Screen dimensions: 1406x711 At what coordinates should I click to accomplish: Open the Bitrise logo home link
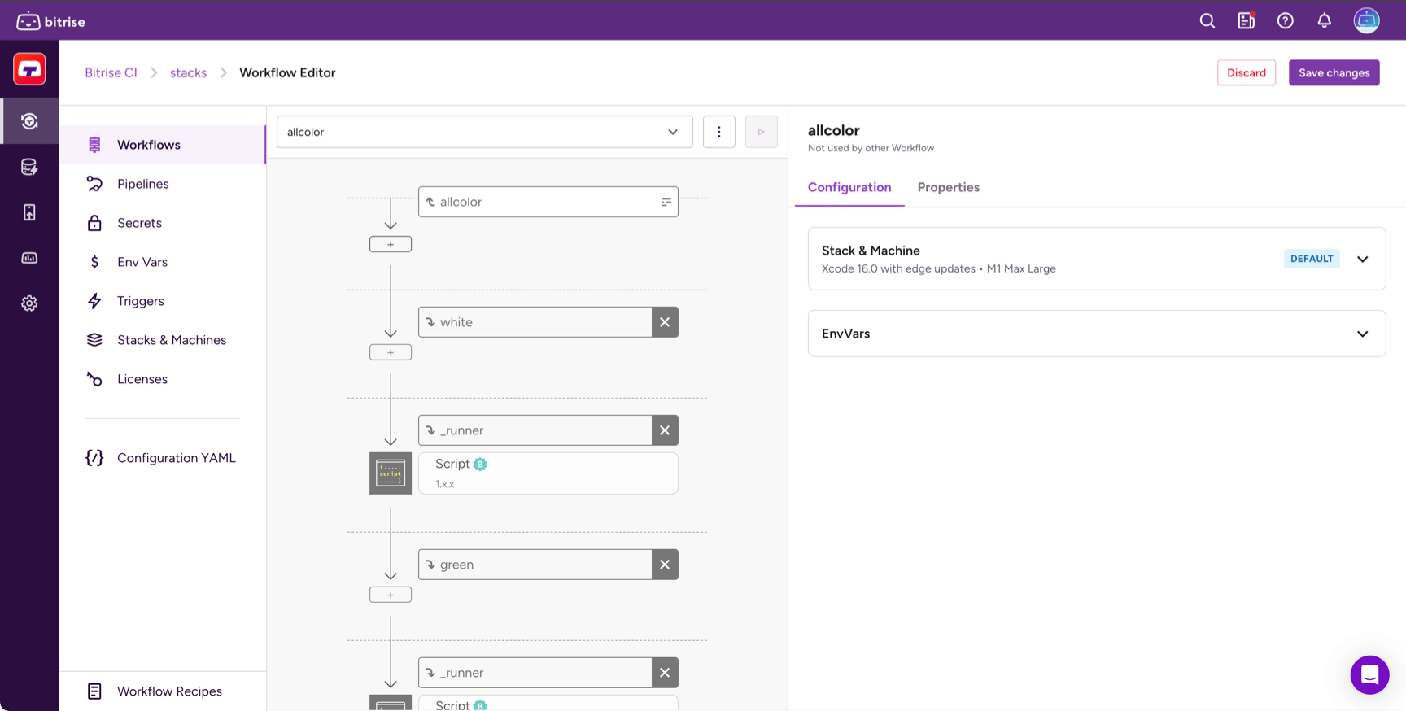[51, 21]
